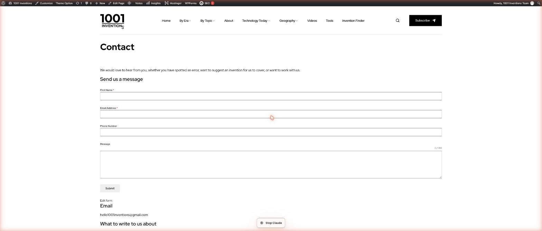Click the comments bubble icon showing 0

point(88,3)
